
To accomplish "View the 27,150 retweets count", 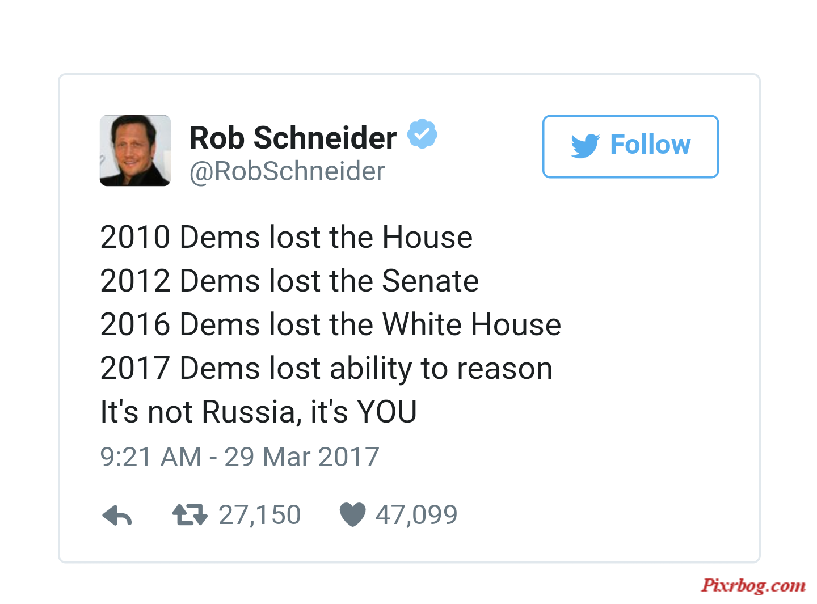I will pyautogui.click(x=259, y=515).
